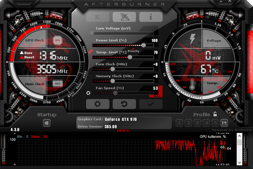Click the version number 4.3.0
The height and width of the screenshot is (169, 253).
[15, 130]
